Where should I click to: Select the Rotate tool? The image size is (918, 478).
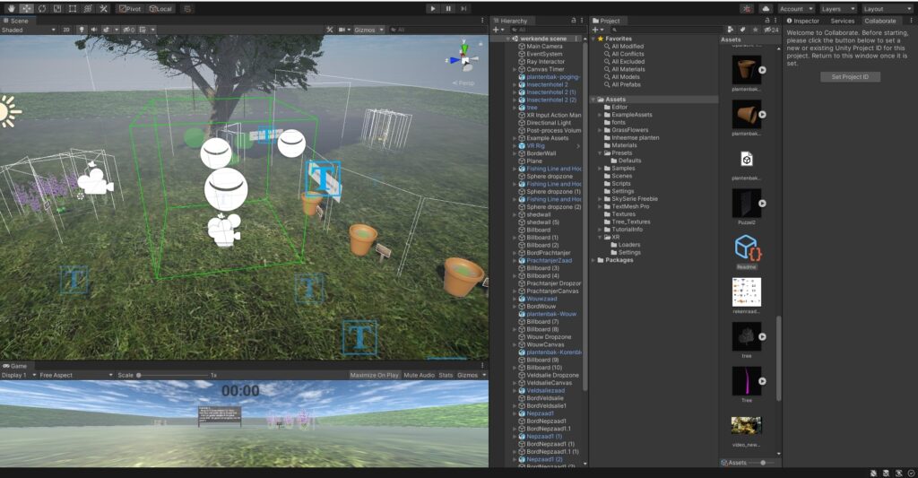pos(41,8)
